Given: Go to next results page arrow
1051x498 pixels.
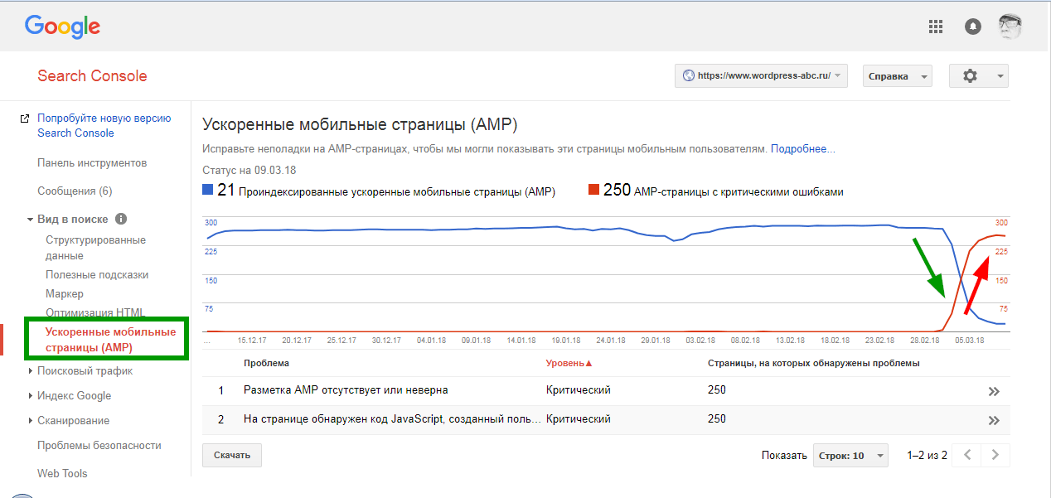Looking at the screenshot, I should (995, 455).
